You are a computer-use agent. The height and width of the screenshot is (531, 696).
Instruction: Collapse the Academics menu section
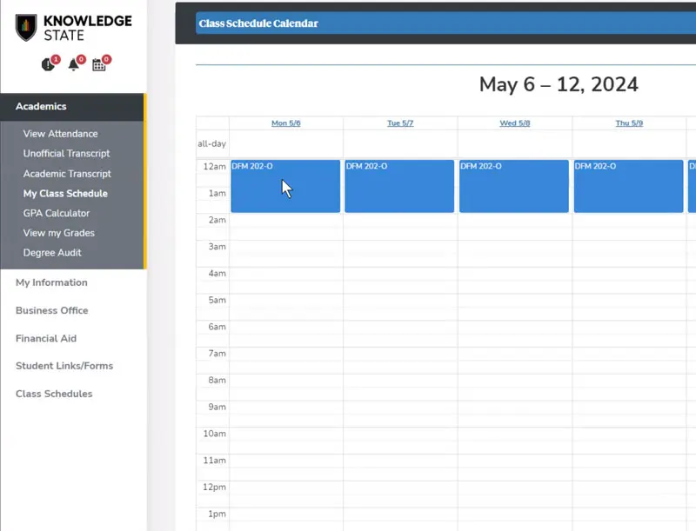point(41,107)
